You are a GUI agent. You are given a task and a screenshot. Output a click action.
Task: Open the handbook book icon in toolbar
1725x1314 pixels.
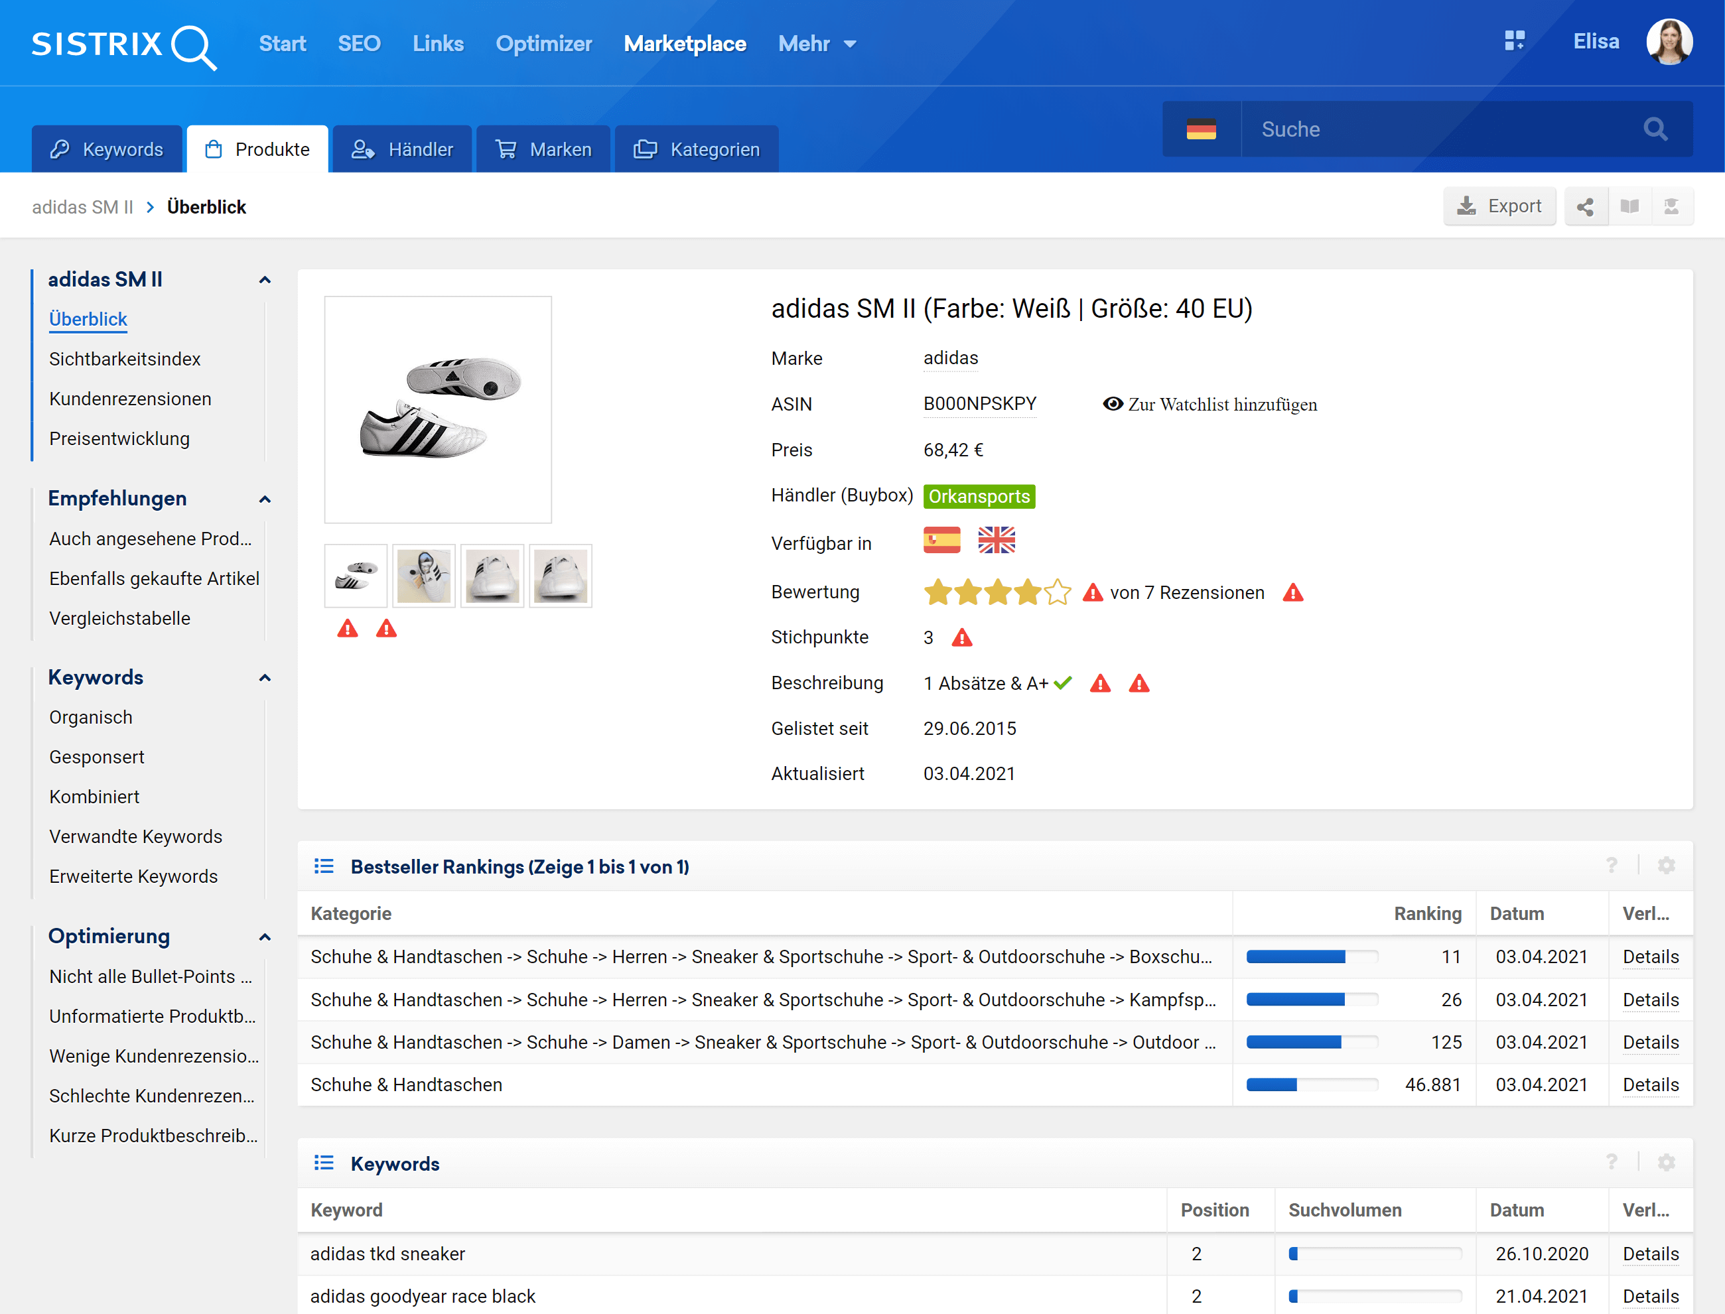point(1629,206)
